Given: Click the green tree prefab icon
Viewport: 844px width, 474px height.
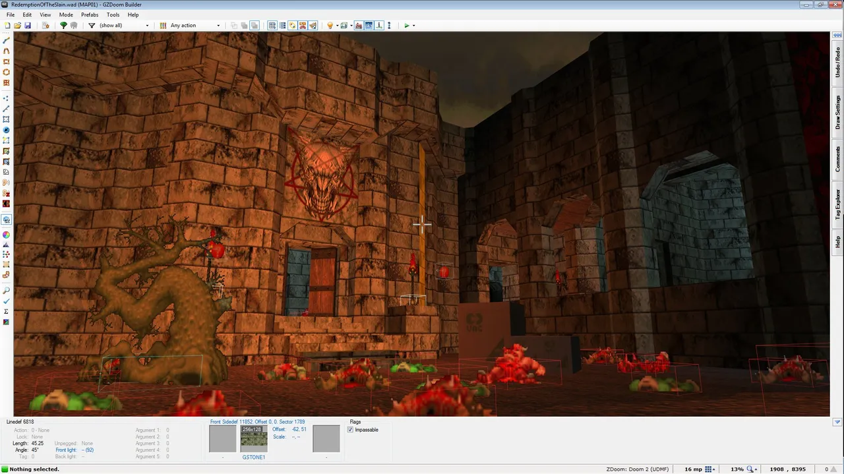Looking at the screenshot, I should pos(63,25).
